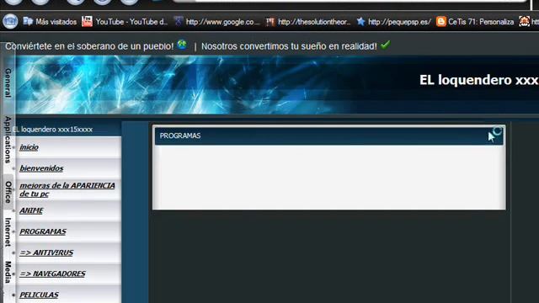
Task: Click 'Nosotros convertimos tu sueño en realidad!' ad
Action: point(289,46)
